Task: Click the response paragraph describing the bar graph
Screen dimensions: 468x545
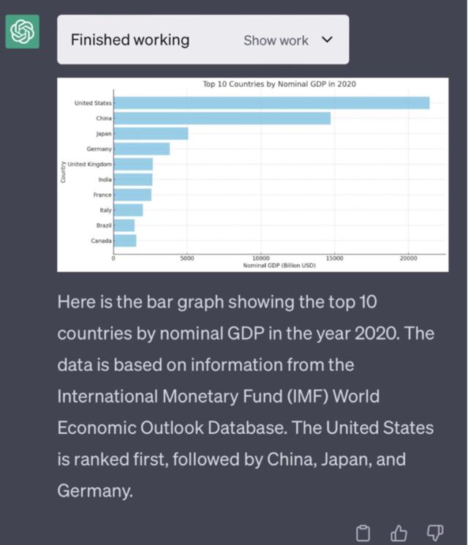Action: pos(246,396)
